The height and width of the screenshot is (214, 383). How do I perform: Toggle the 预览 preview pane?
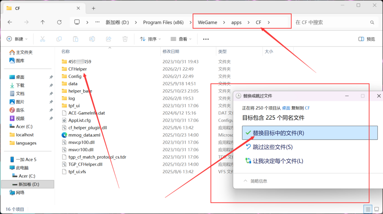coord(367,39)
